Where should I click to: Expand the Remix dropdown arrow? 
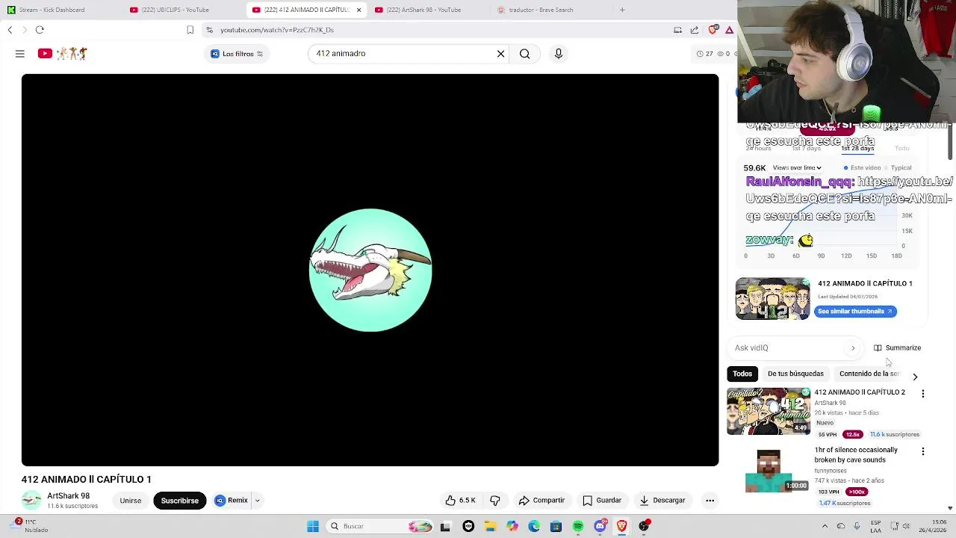tap(257, 501)
